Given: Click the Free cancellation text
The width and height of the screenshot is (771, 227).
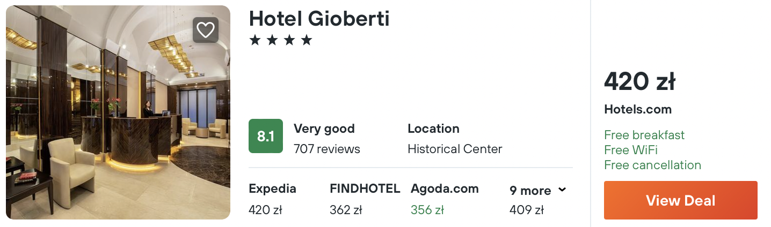Looking at the screenshot, I should 652,165.
